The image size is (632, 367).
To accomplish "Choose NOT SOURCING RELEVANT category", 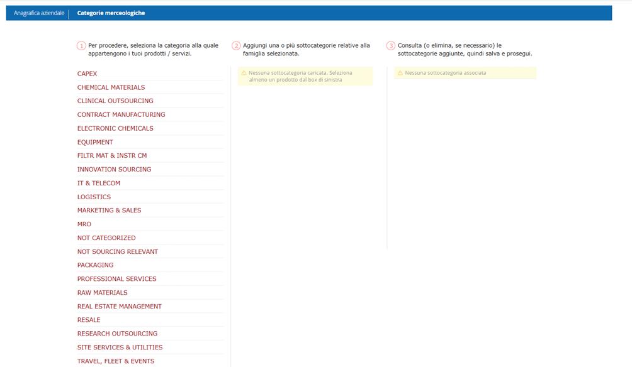I will [118, 251].
